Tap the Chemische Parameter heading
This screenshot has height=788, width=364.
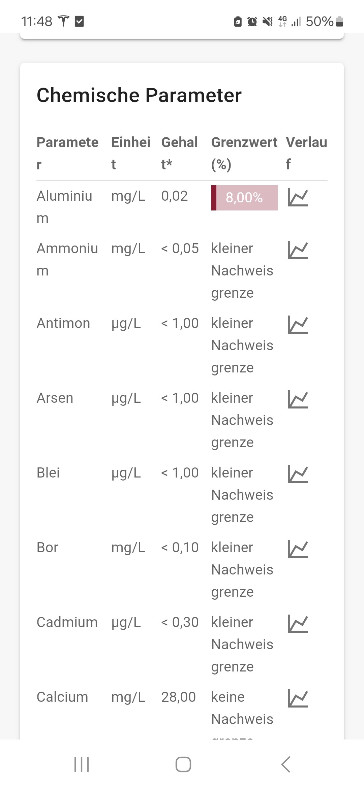pos(139,95)
